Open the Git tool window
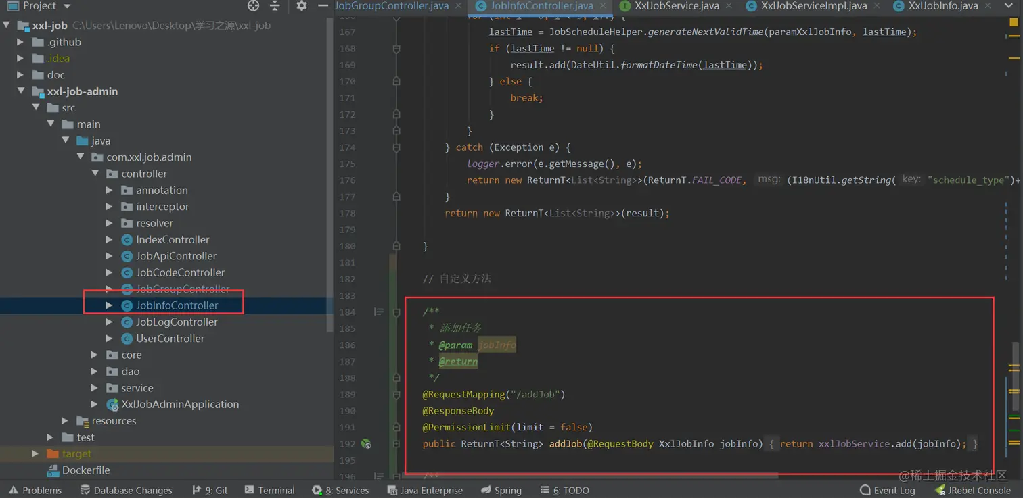The image size is (1023, 498). 210,491
